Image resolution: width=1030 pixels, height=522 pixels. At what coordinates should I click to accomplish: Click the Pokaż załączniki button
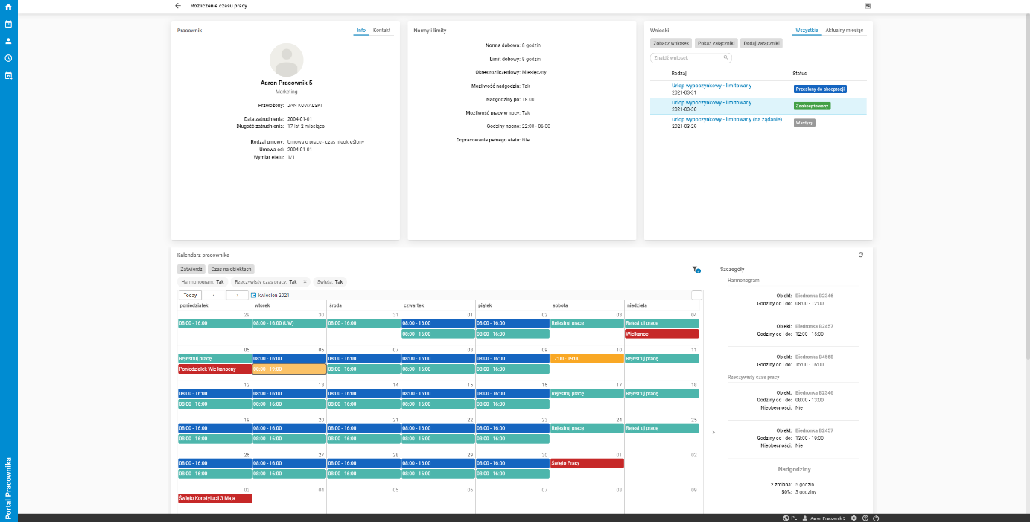point(716,44)
